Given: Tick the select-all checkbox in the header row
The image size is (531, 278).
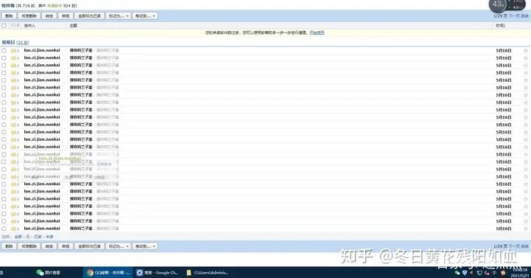Looking at the screenshot, I should click(x=4, y=25).
